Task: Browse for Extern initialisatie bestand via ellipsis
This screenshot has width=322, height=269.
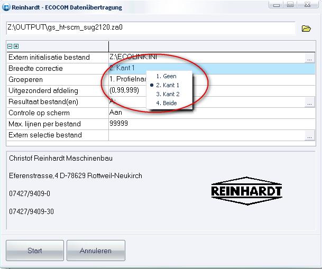Action: pos(310,58)
